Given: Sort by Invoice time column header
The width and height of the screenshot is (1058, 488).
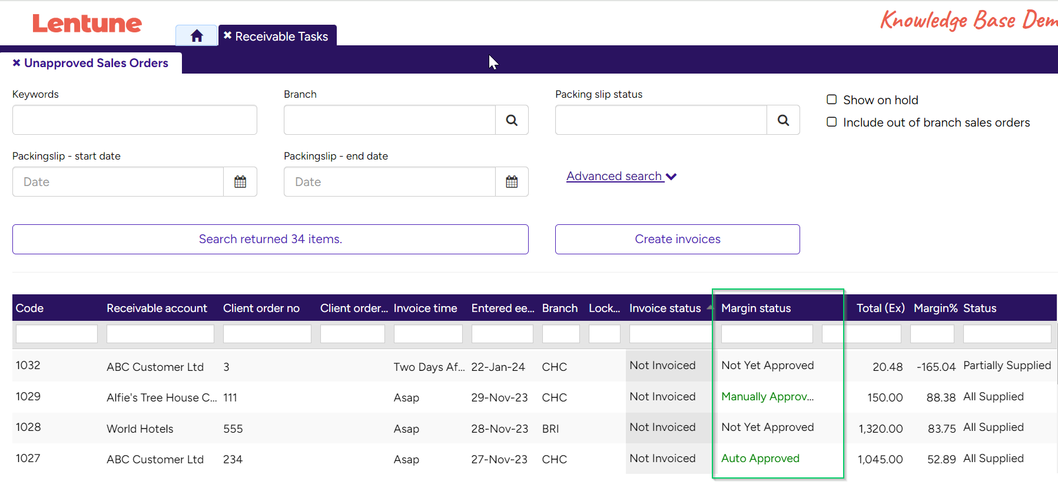Looking at the screenshot, I should (426, 308).
